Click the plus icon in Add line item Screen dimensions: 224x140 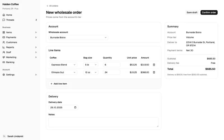[x=52, y=84]
